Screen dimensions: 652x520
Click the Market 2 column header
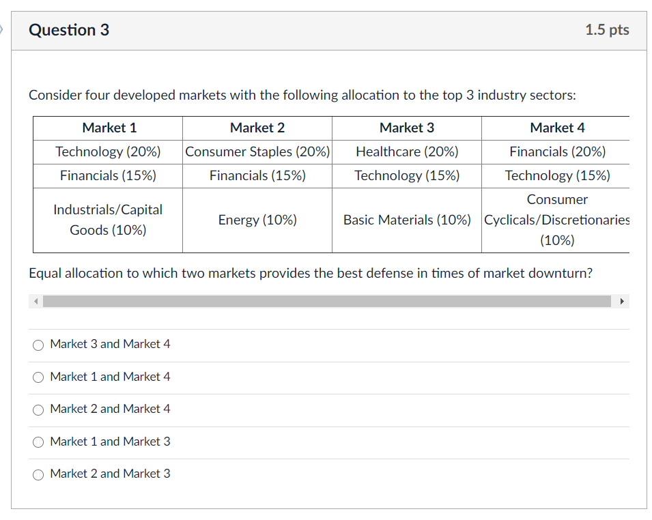[257, 128]
